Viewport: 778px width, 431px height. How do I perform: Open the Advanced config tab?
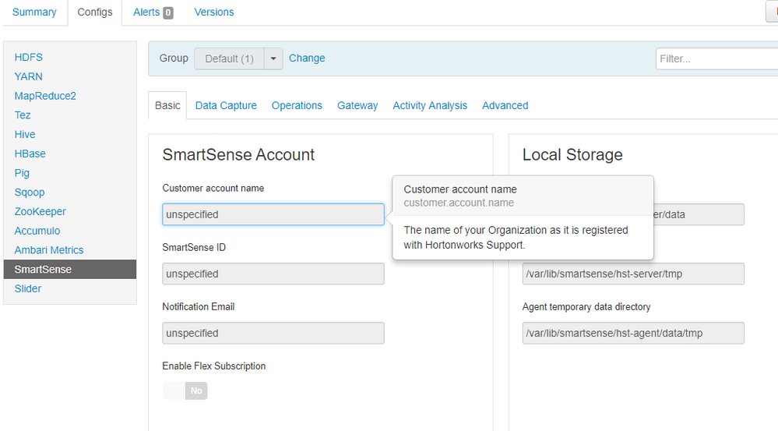click(505, 105)
